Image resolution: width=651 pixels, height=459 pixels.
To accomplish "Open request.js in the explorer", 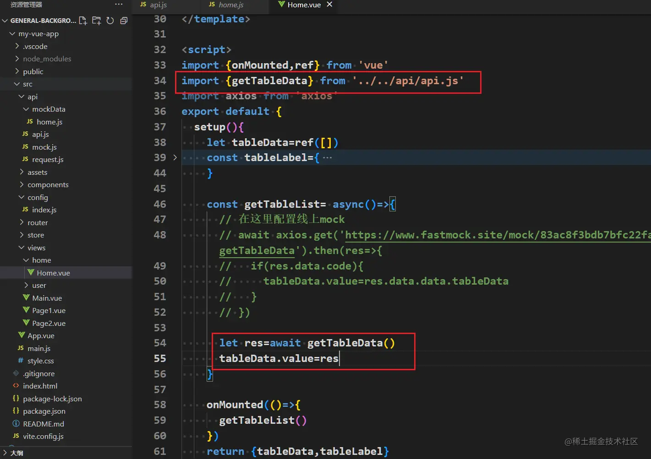I will point(48,159).
